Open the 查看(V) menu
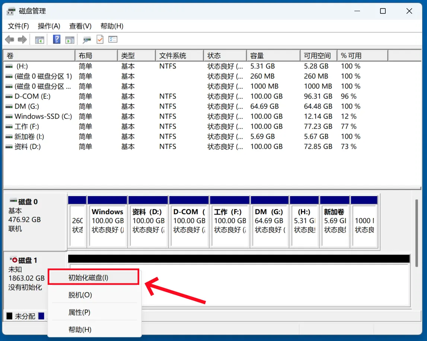427x341 pixels. pos(80,26)
